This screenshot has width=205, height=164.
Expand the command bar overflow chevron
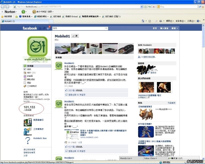click(203, 20)
